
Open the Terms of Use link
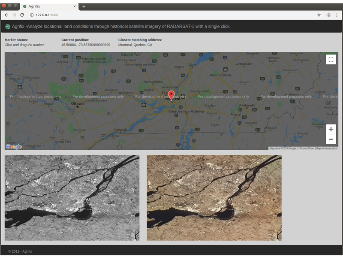[306, 148]
